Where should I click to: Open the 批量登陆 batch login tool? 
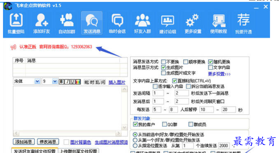16,24
